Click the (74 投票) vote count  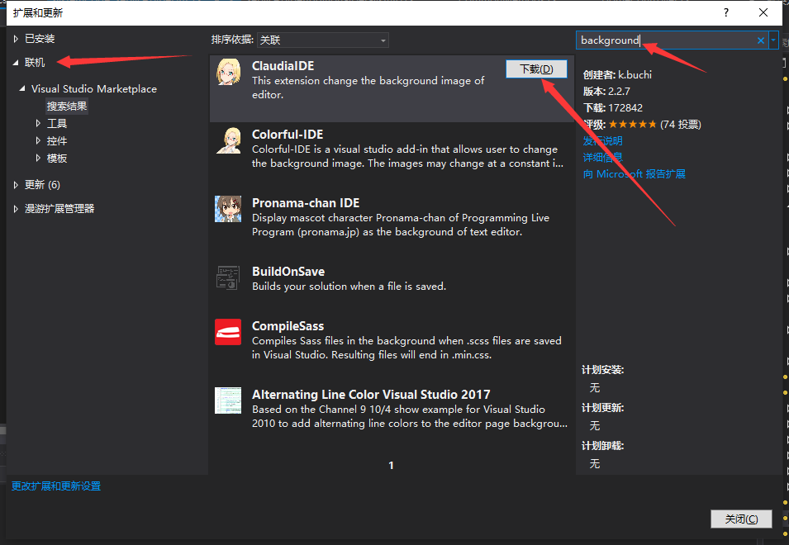click(680, 124)
